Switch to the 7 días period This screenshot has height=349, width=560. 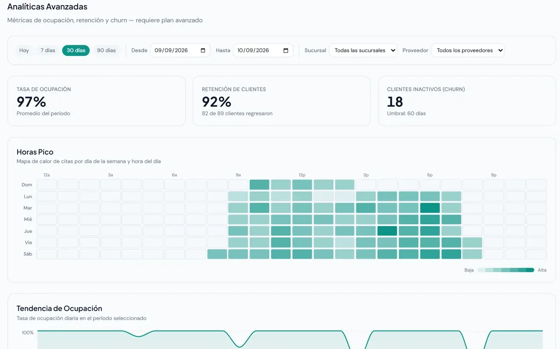point(48,50)
